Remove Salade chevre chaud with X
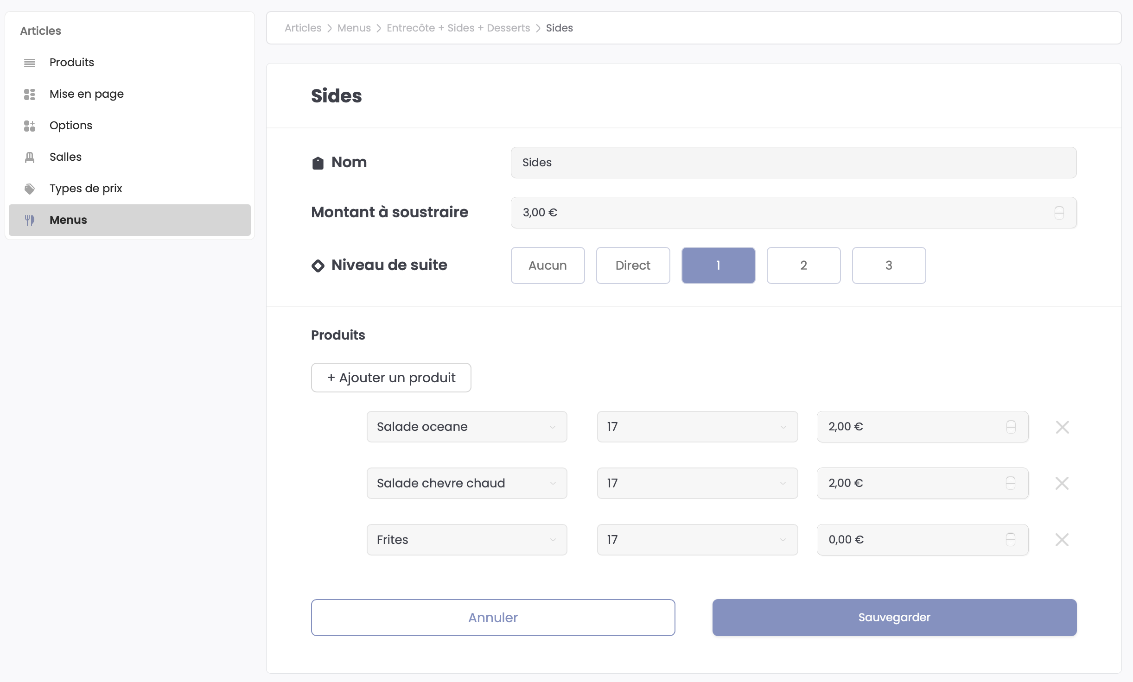Screen dimensions: 1133x682 tap(1062, 483)
